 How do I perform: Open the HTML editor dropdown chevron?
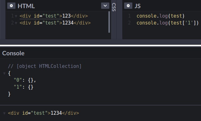tap(105, 6)
